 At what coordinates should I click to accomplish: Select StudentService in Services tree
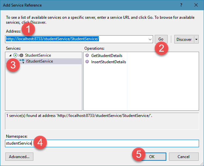38,55
